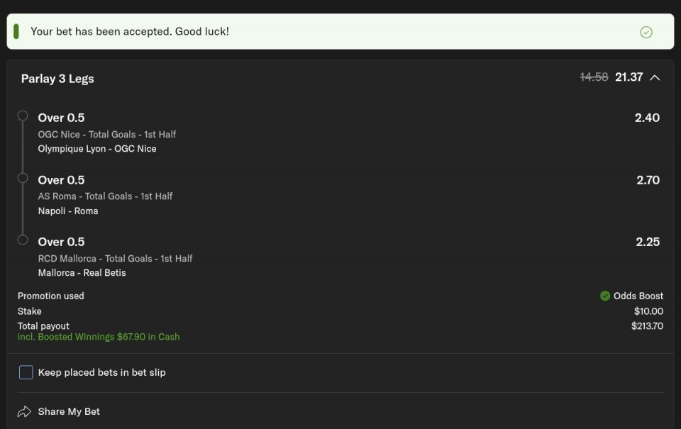Click the Parlay 3 Legs header title
This screenshot has height=429, width=681.
click(57, 79)
